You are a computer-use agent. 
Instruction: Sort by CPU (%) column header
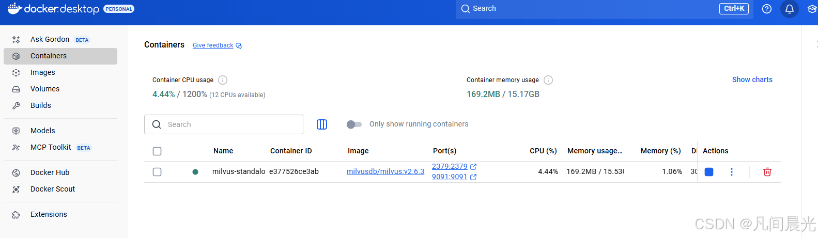[543, 151]
